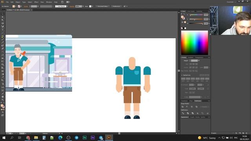The width and height of the screenshot is (251, 141).
Task: Click the Fill swatch in control bar
Action: coord(13,6)
